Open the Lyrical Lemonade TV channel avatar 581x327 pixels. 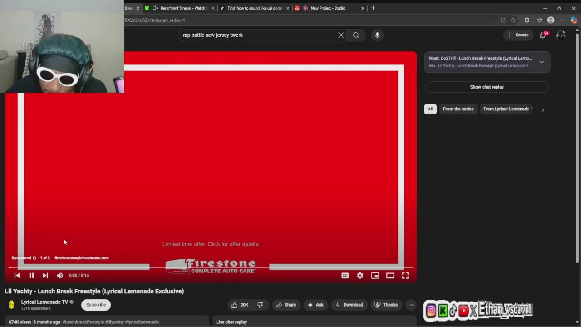pos(11,305)
